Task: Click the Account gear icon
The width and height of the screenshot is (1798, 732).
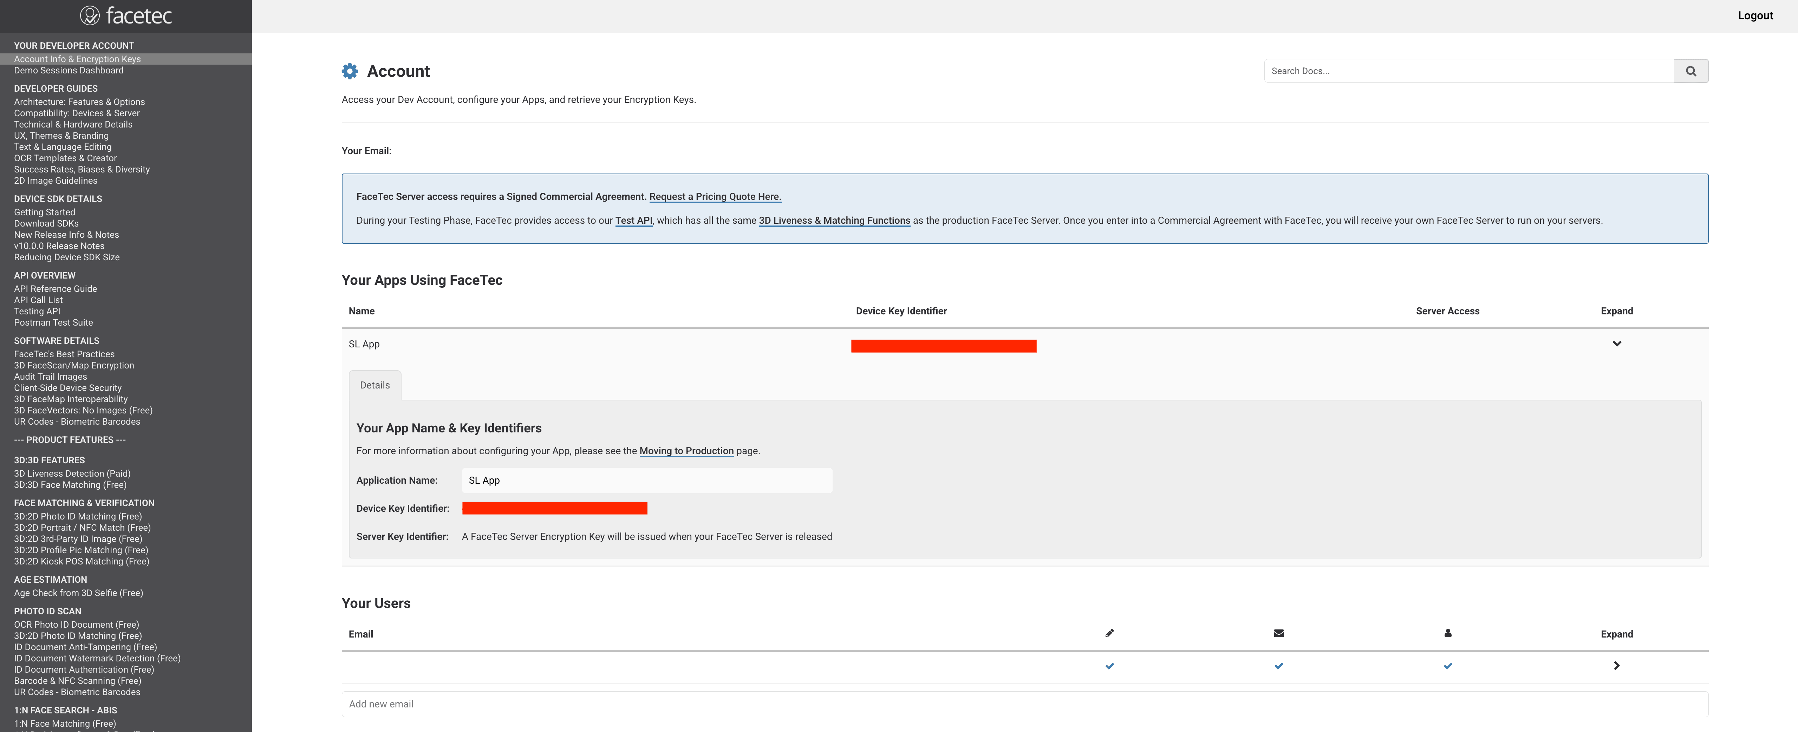Action: tap(350, 71)
